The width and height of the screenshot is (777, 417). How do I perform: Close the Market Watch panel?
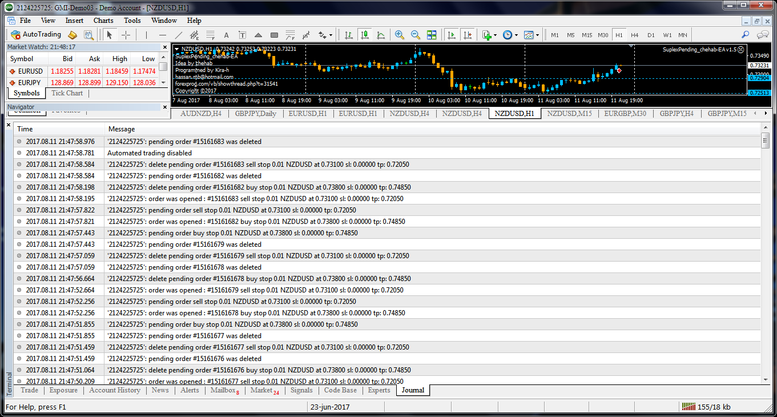[165, 47]
